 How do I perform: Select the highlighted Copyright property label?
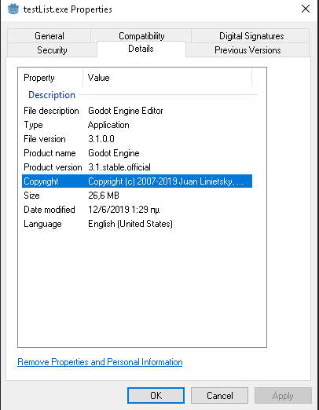click(41, 181)
